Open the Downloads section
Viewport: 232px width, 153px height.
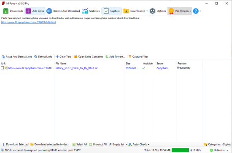13,11
